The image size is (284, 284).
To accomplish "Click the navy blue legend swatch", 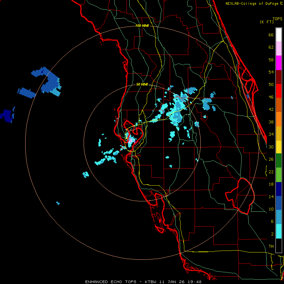I will tap(279, 189).
